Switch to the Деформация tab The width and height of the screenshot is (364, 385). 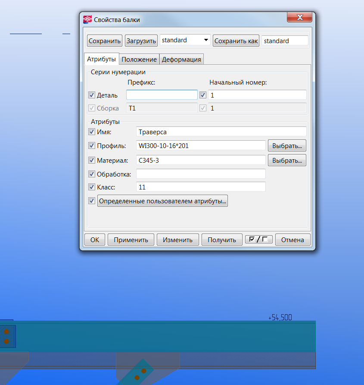click(181, 60)
